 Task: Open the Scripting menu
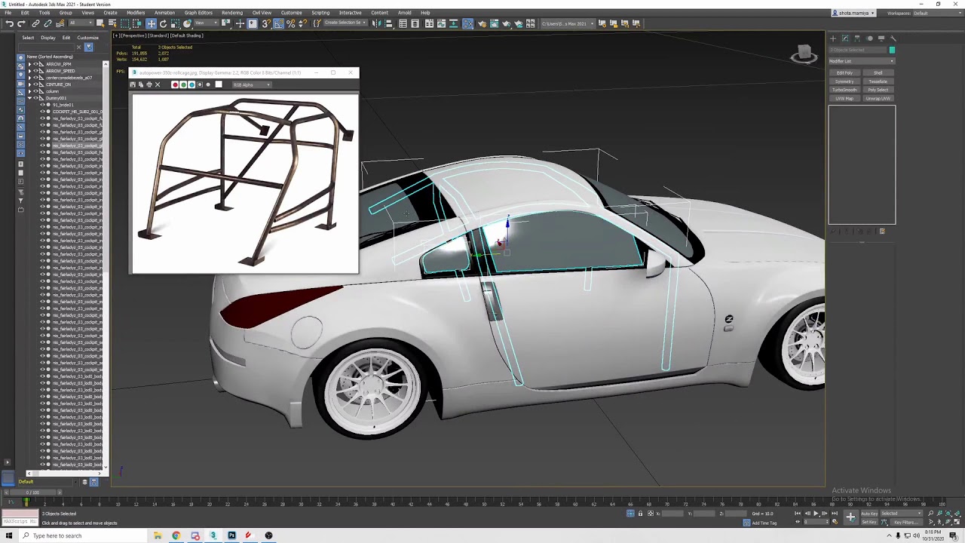pos(320,13)
